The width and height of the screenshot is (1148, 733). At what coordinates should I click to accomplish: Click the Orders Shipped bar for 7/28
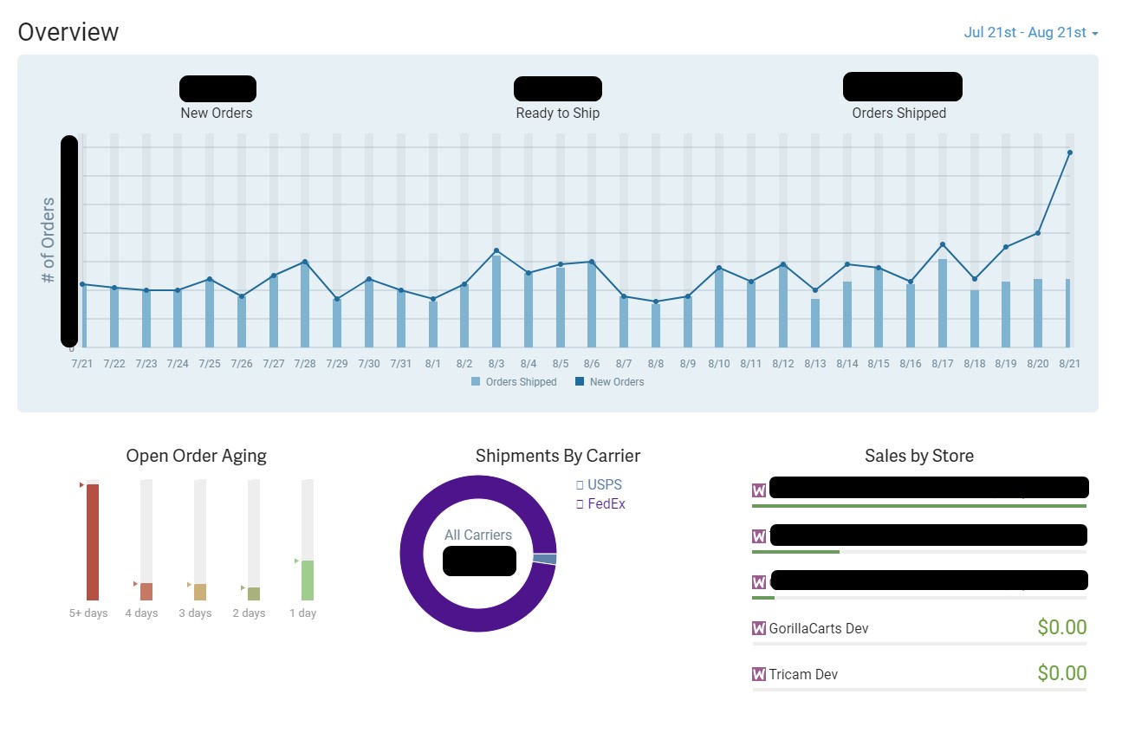click(305, 307)
